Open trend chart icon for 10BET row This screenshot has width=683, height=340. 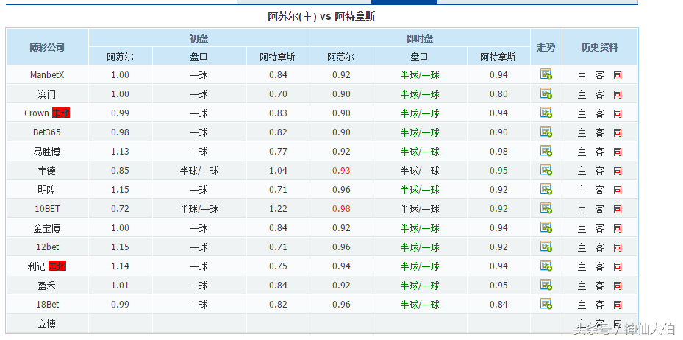546,209
